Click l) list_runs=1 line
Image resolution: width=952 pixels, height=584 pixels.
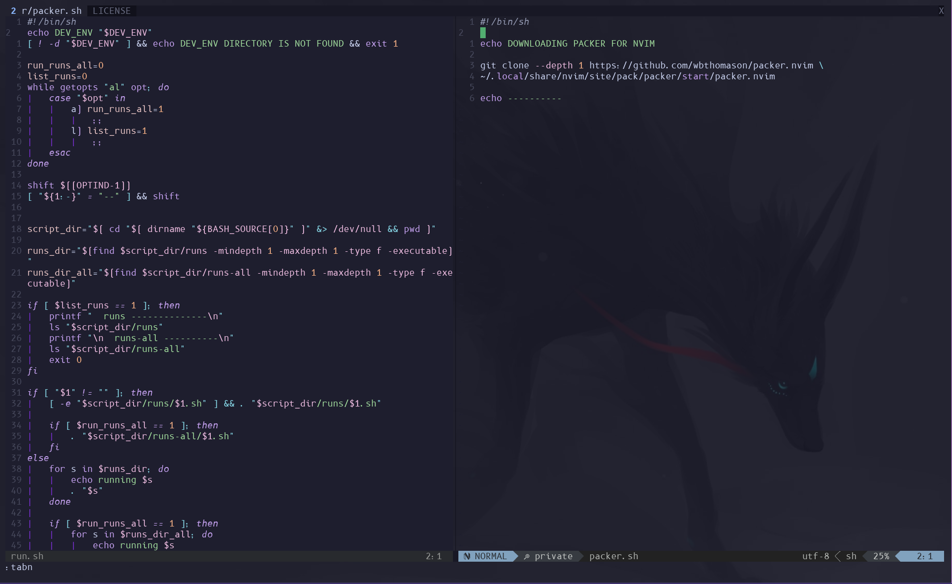pos(109,131)
